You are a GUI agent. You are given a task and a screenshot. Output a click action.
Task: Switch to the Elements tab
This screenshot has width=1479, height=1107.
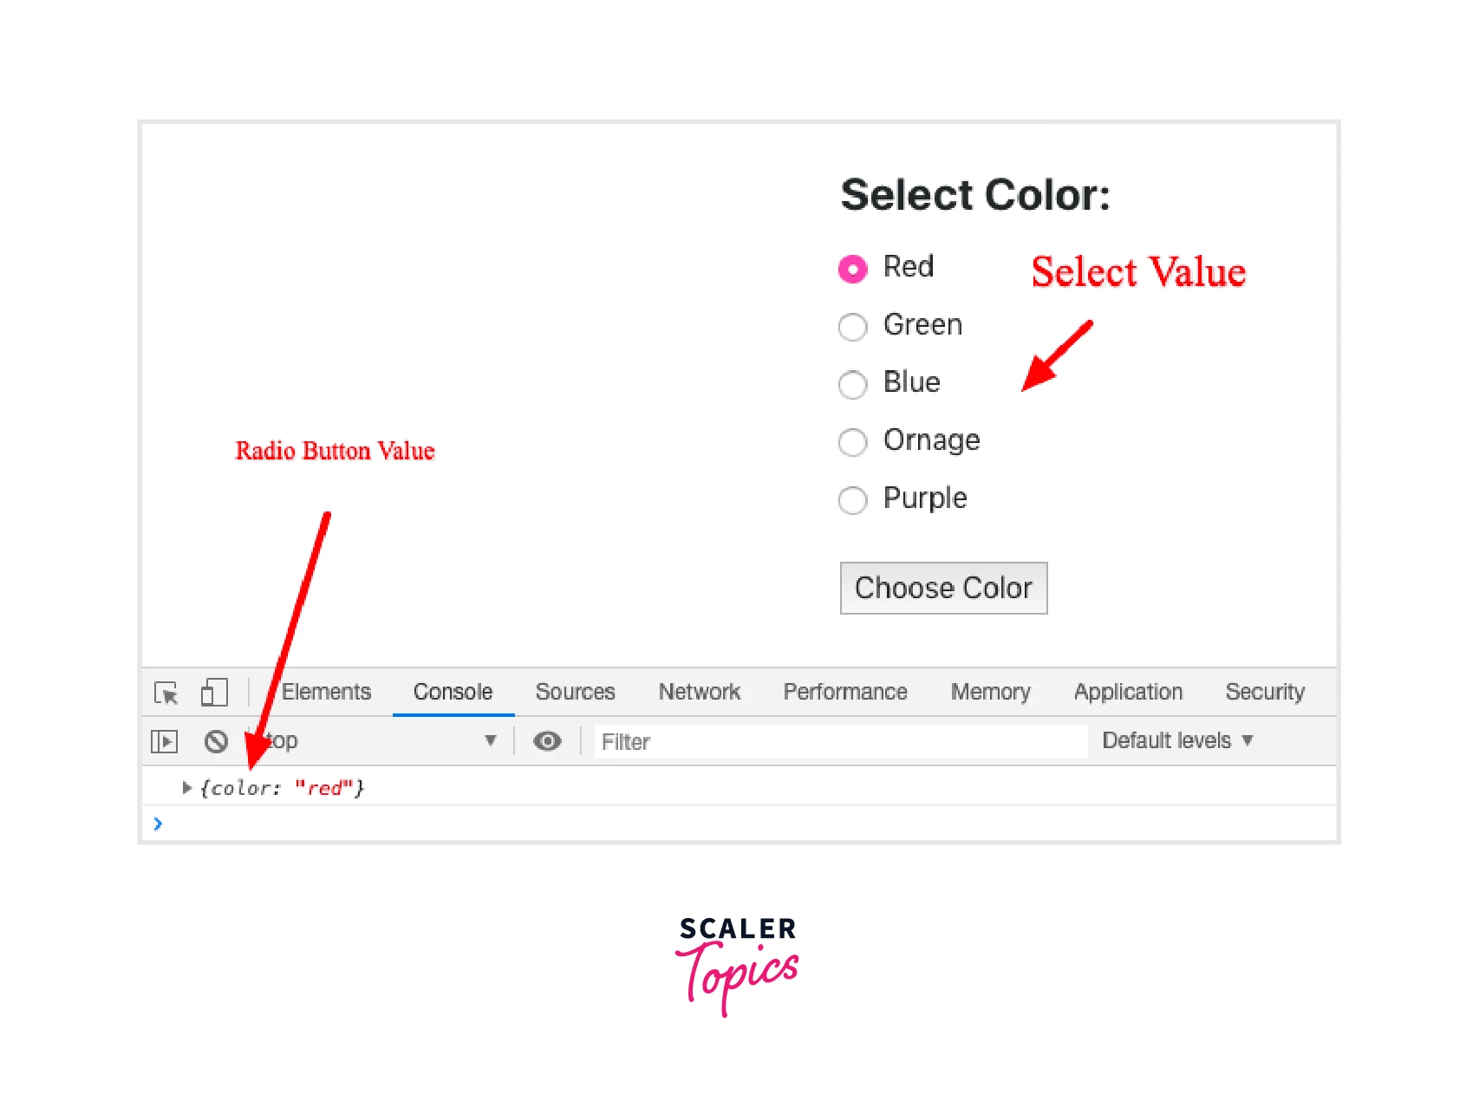pyautogui.click(x=326, y=692)
